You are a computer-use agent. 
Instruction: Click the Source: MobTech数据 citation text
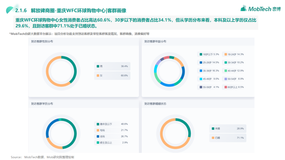coord(42,157)
